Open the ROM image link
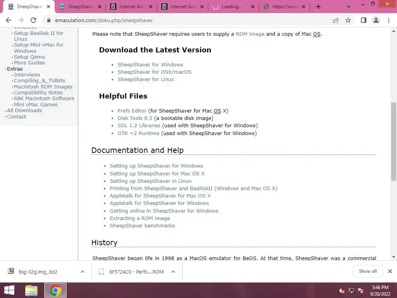Viewport: 397px width, 298px height. [250, 34]
